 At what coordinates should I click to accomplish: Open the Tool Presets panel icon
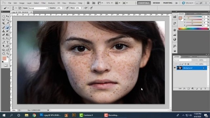175,46
